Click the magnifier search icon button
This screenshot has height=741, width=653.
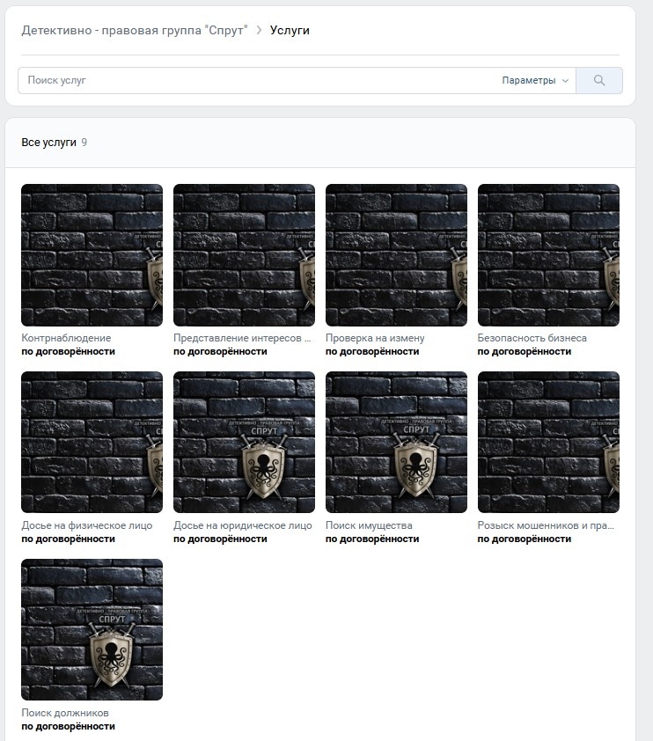[598, 80]
